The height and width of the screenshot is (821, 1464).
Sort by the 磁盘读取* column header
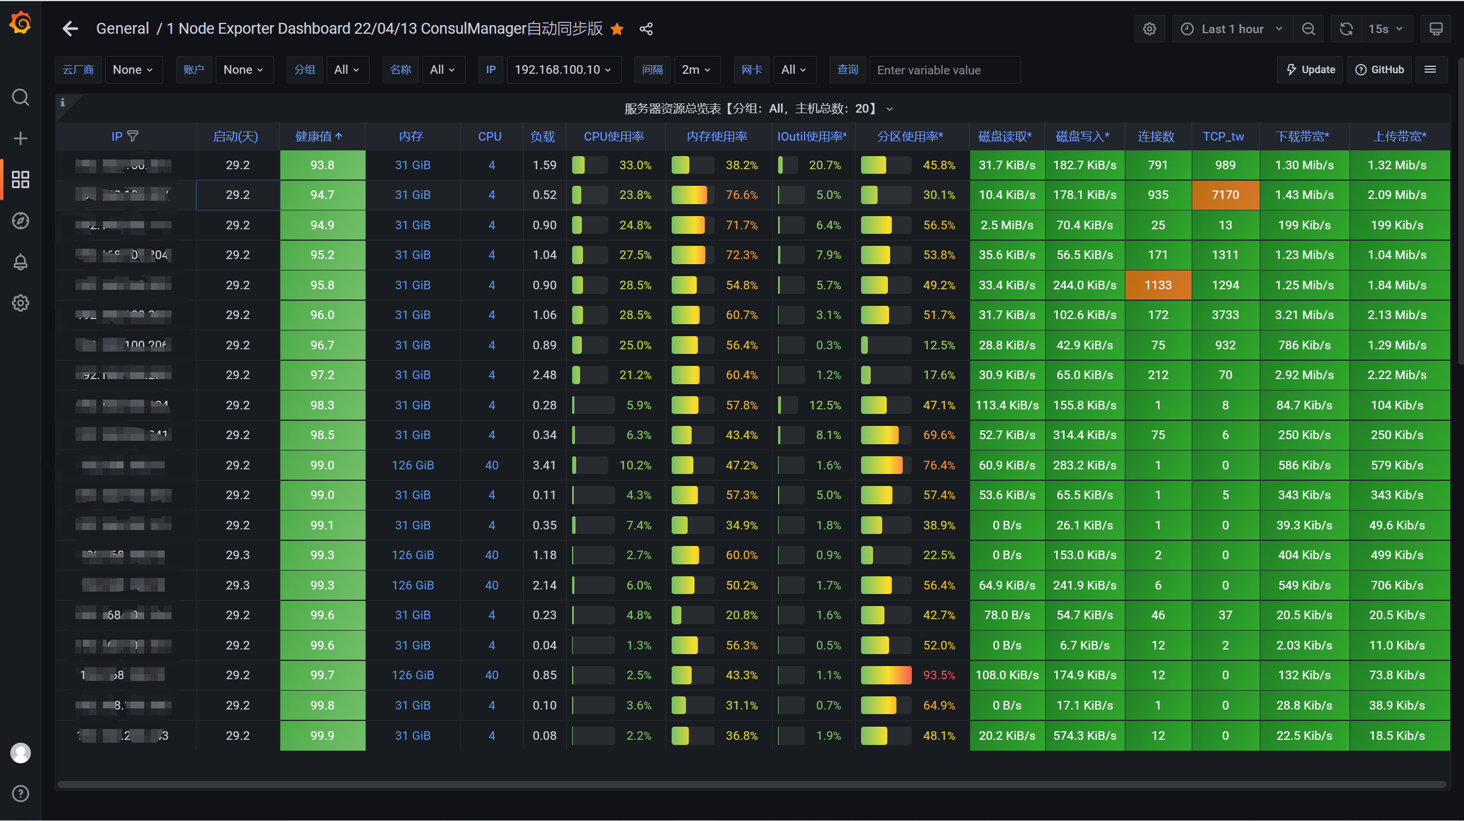[1005, 137]
